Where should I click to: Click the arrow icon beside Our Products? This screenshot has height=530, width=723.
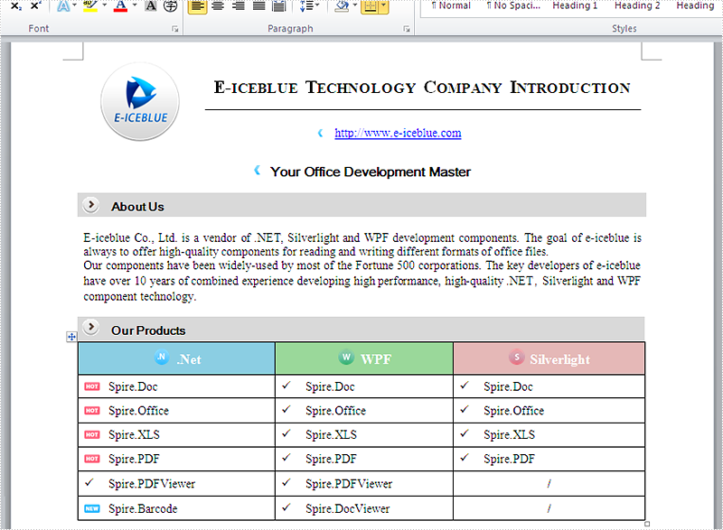pos(91,328)
